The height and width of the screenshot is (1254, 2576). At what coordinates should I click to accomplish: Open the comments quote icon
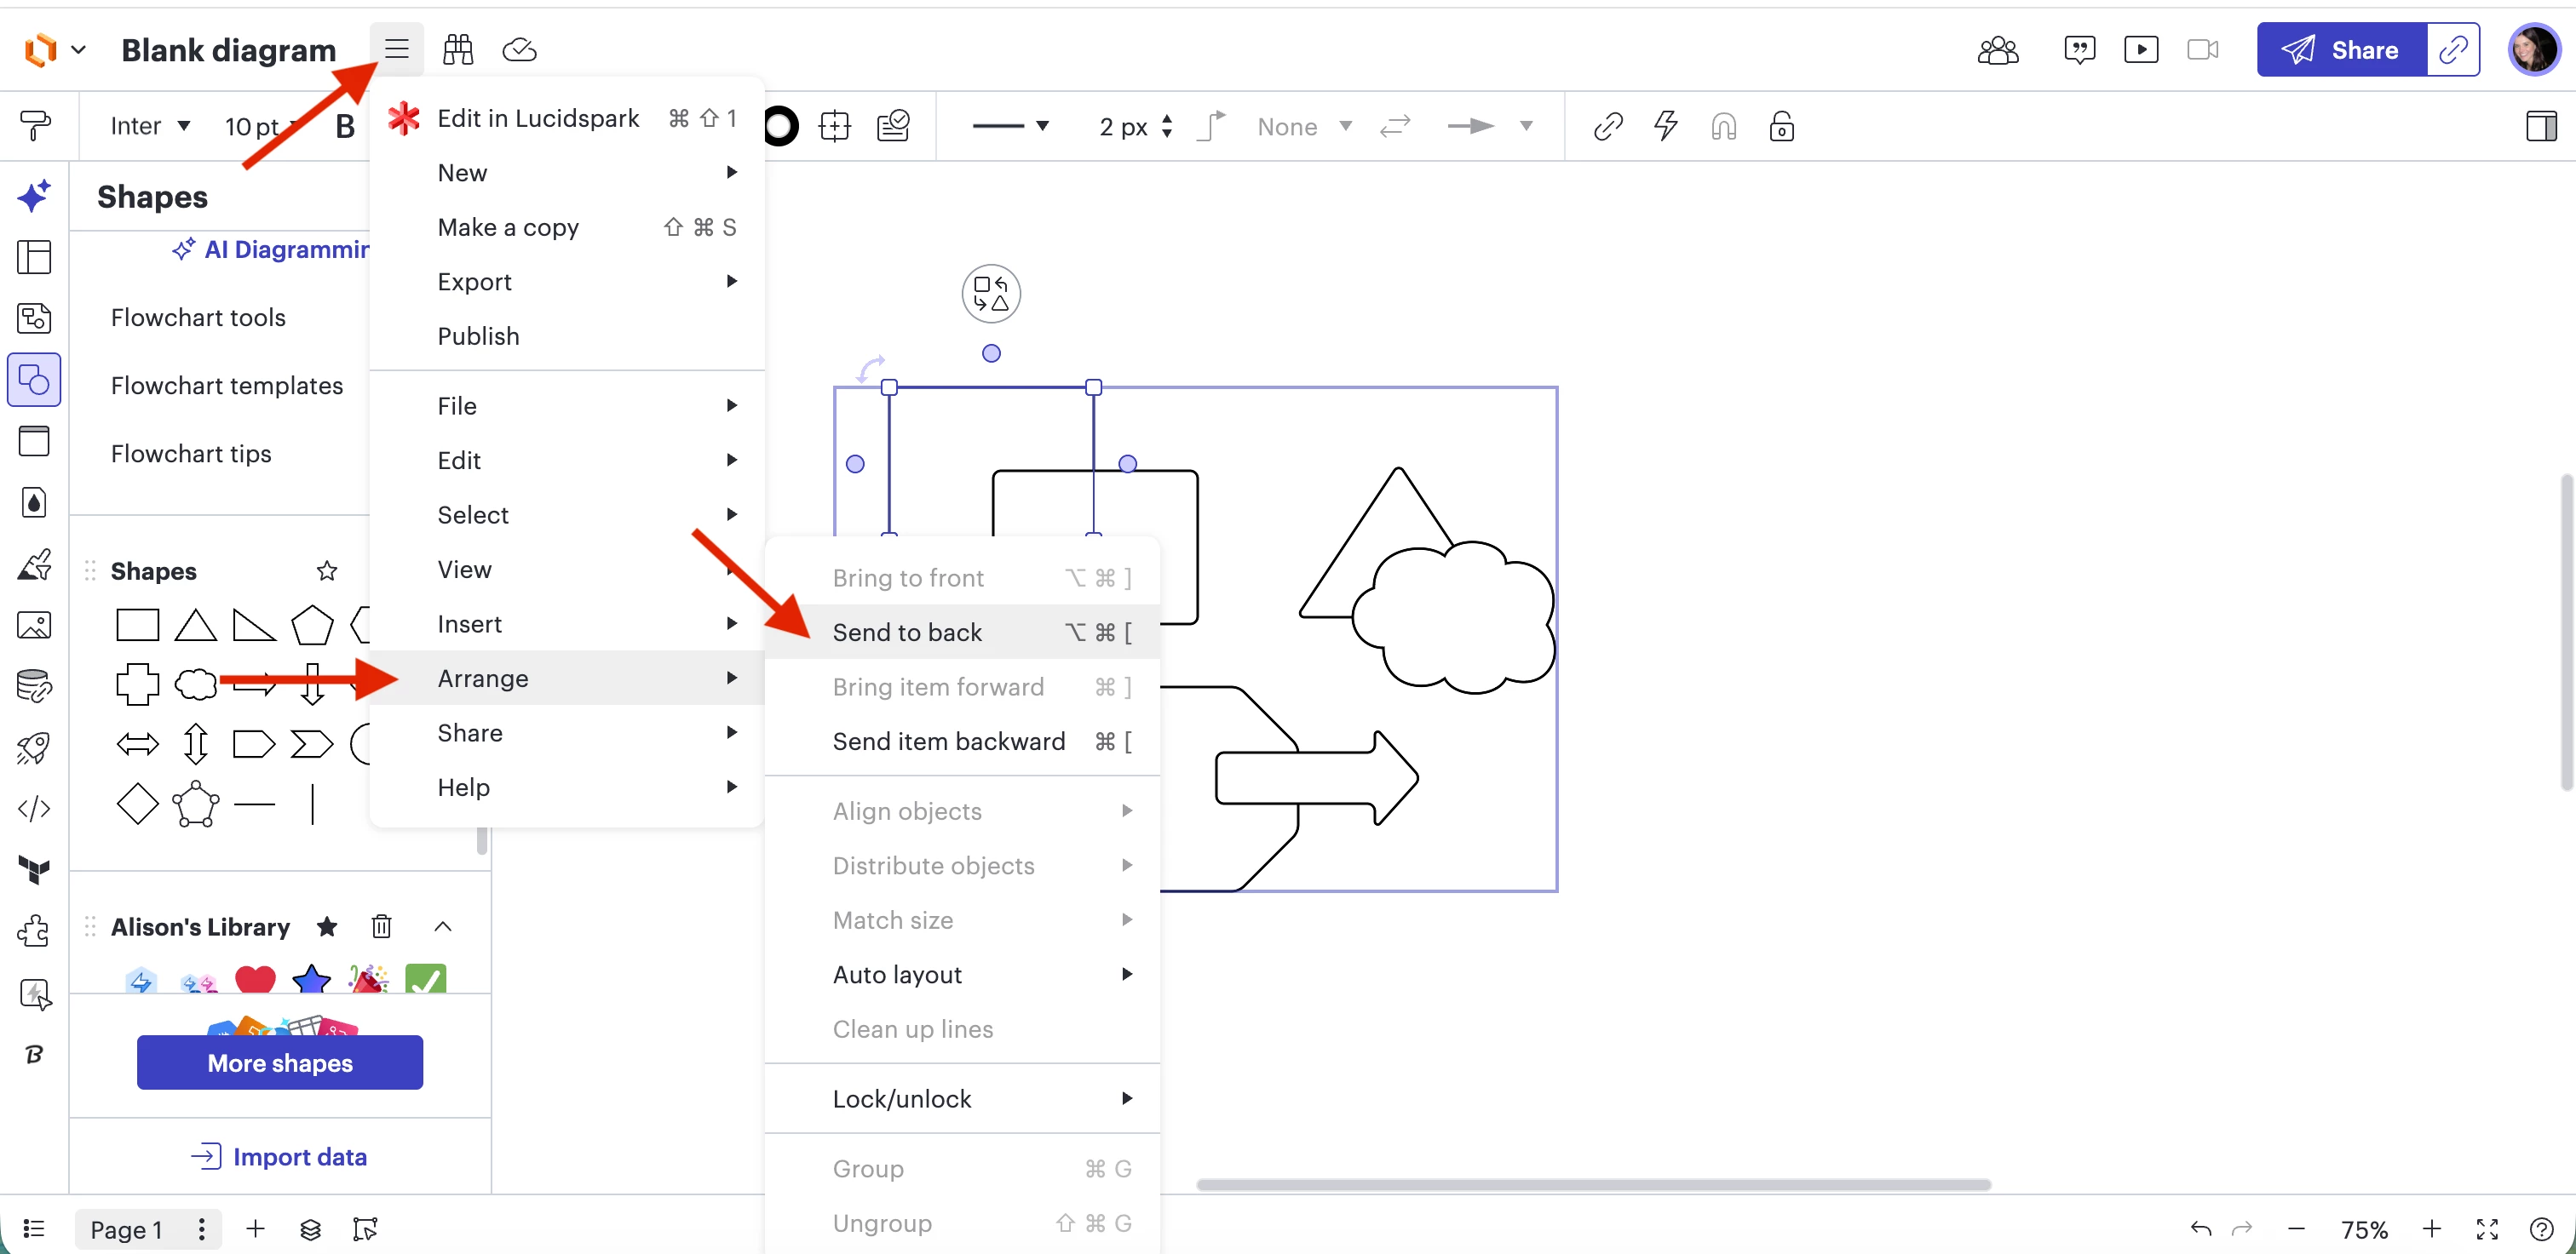(2079, 49)
